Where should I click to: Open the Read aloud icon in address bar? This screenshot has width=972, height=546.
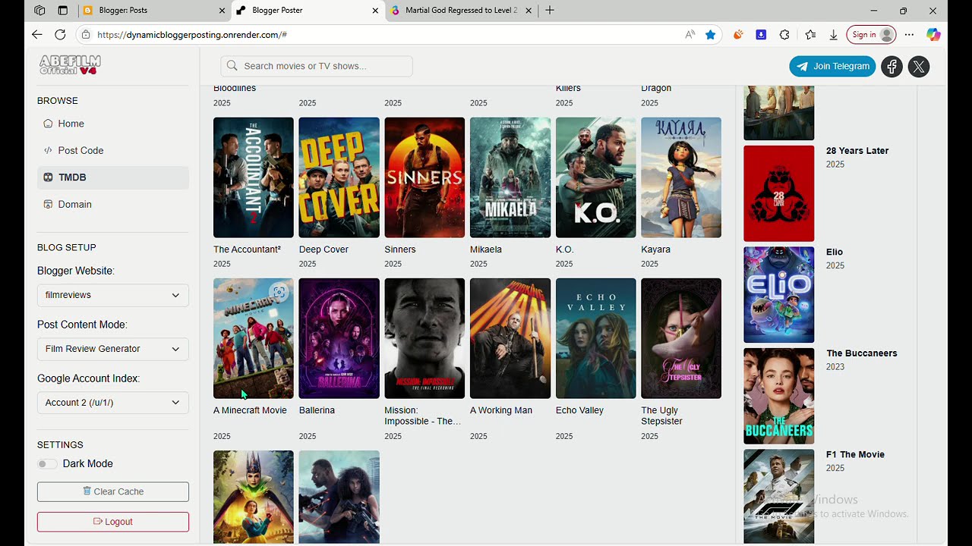click(x=690, y=34)
